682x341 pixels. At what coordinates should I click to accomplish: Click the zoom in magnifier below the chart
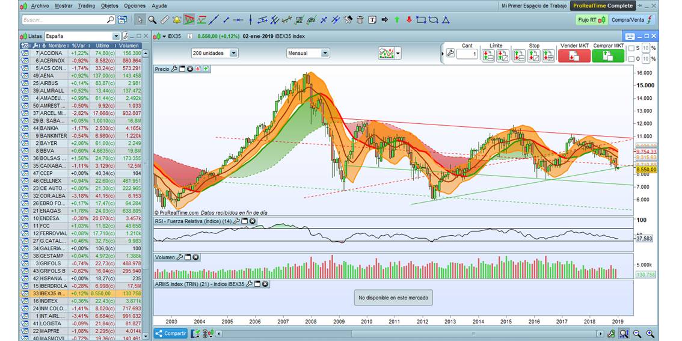(650, 334)
